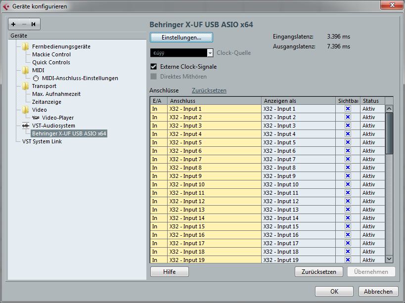Viewport: 405px width, 303px height.
Task: Click Anschluss cell 'X32 - Input 4'
Action: (215, 134)
